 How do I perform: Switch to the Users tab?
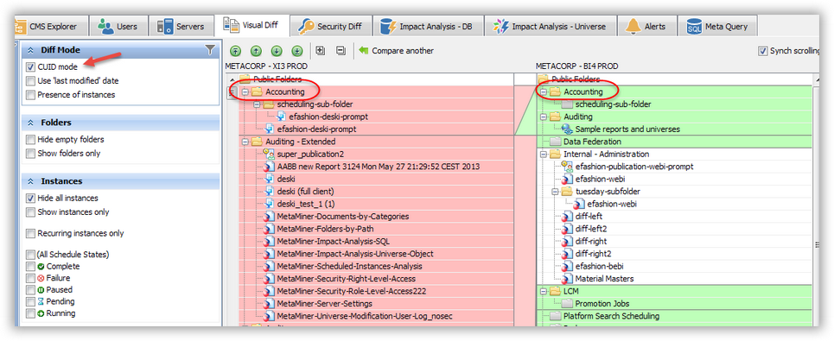tap(118, 27)
